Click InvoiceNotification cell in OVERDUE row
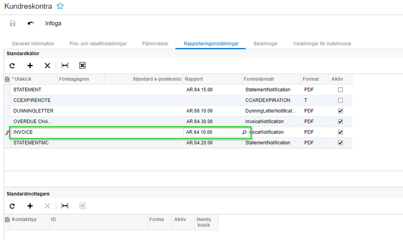 click(271, 121)
